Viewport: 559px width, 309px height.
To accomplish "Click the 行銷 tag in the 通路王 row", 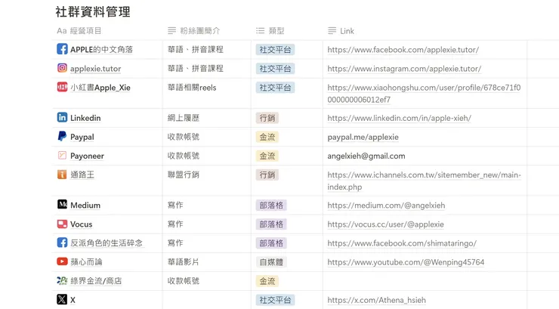I will tap(267, 175).
